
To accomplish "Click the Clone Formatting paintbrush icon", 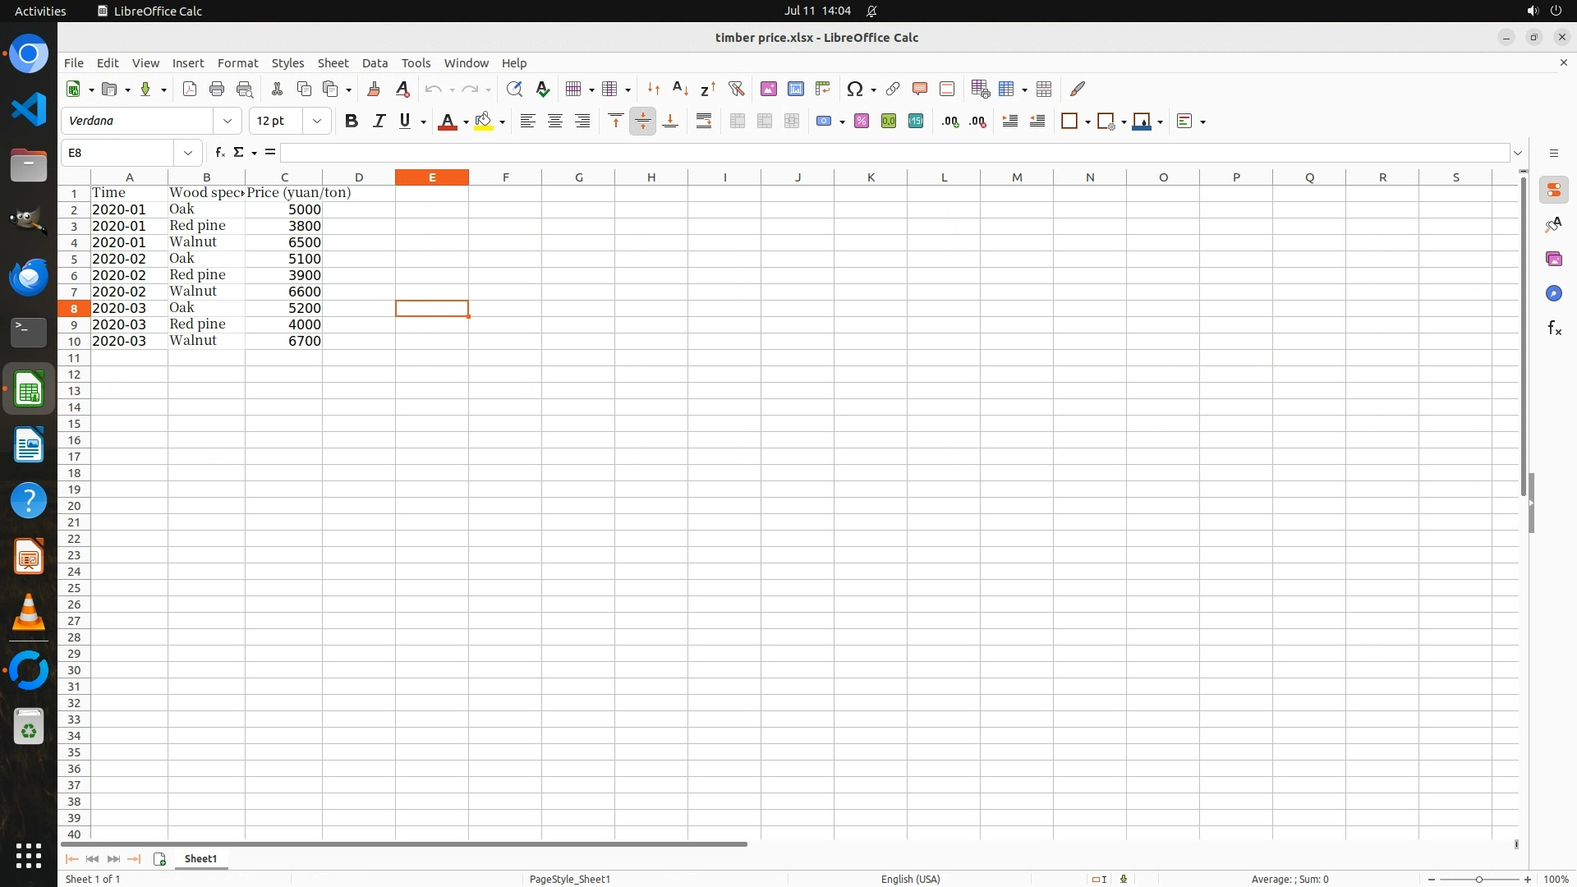I will tap(374, 89).
